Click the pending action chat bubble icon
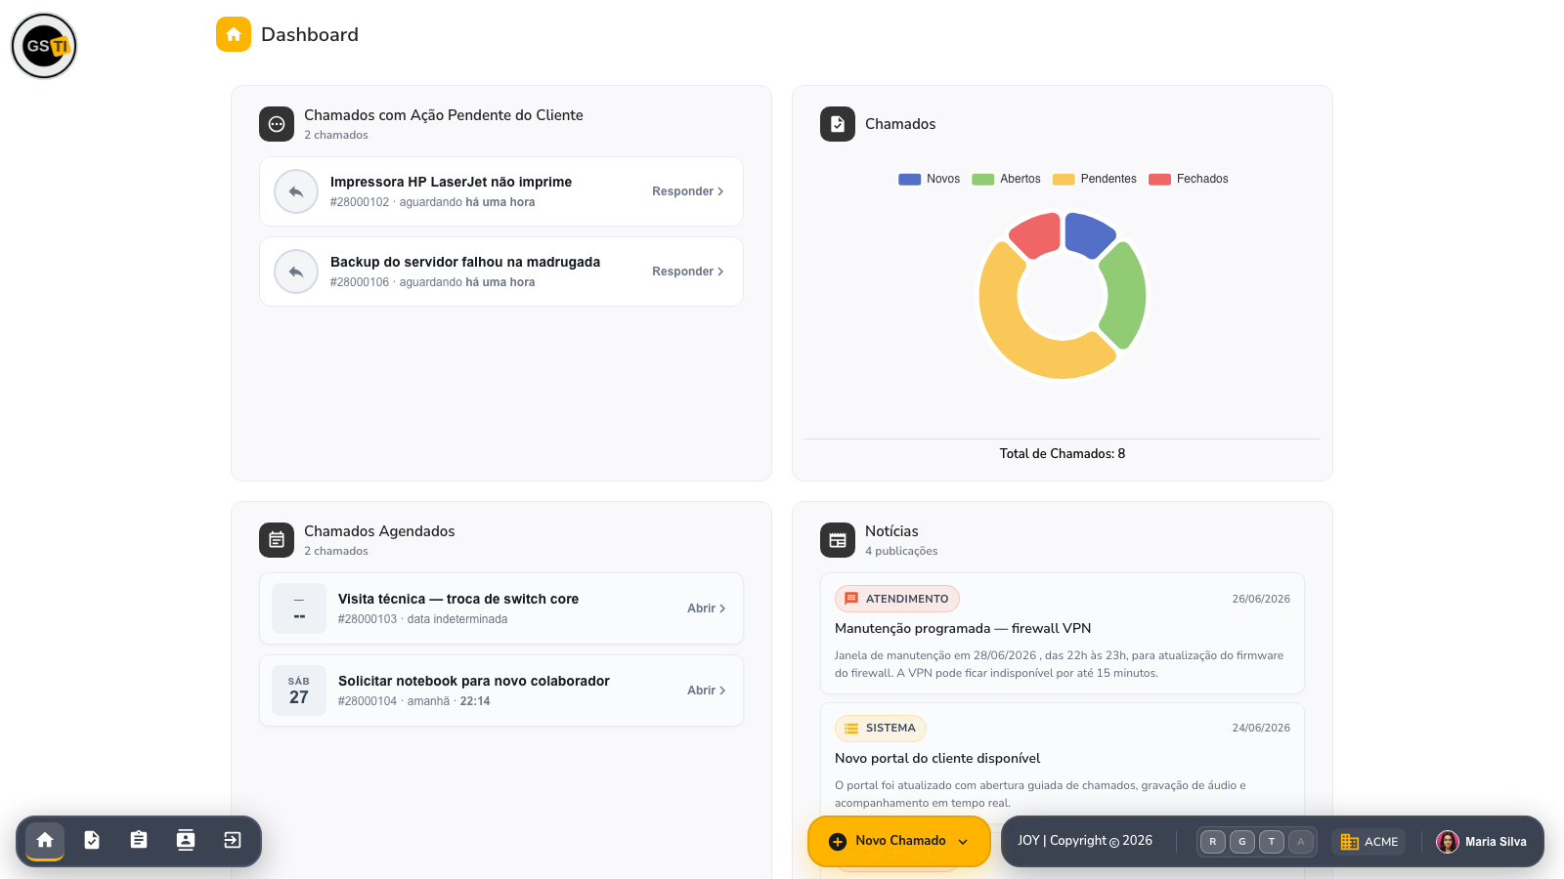Viewport: 1564px width, 879px height. pos(277,124)
